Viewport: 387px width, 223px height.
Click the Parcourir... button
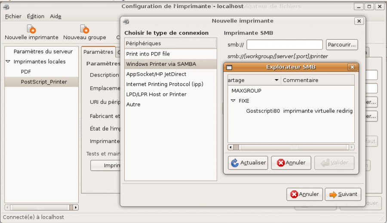click(x=342, y=44)
